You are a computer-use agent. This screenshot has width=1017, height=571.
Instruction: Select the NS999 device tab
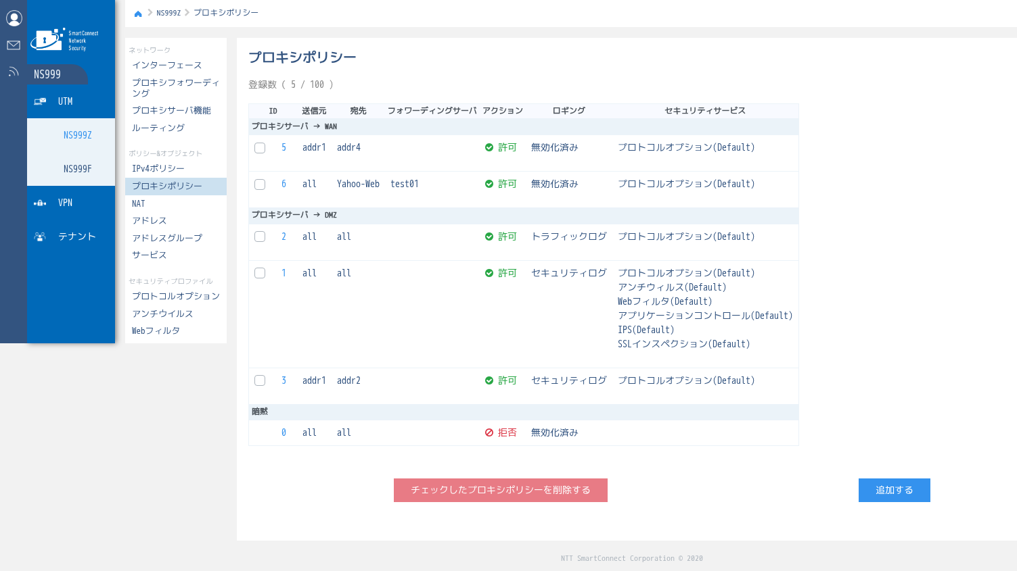click(x=57, y=74)
